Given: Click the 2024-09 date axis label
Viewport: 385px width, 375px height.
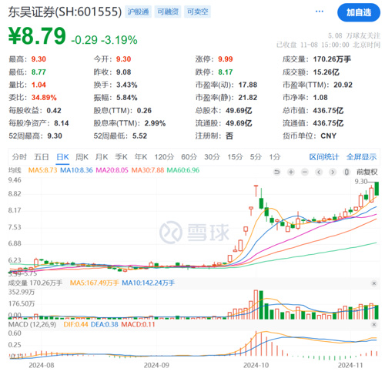Looking at the screenshot, I should 156,365.
